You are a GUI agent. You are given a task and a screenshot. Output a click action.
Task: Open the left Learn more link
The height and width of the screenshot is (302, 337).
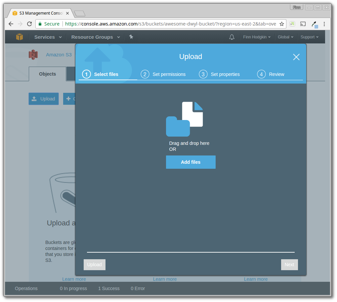pyautogui.click(x=74, y=279)
